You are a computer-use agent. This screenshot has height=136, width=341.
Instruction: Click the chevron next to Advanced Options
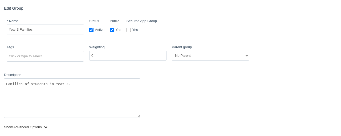tap(46, 127)
